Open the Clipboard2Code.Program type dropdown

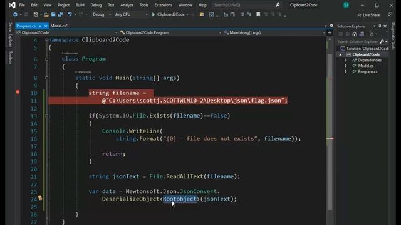(170, 32)
